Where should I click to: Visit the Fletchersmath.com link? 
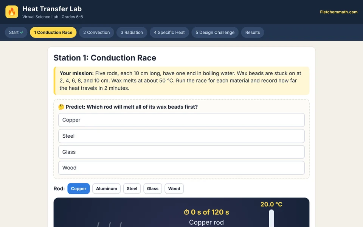(339, 12)
